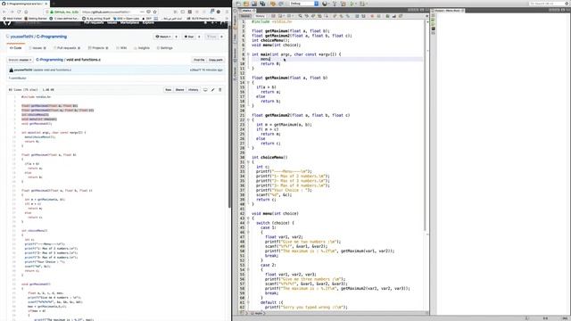Click Debug Project icon in NetBeans toolbar

(362, 4)
